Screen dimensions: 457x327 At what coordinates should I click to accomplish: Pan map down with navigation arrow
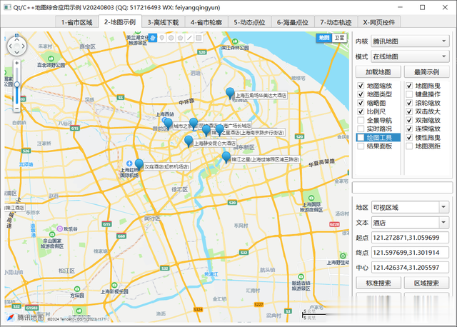click(17, 52)
